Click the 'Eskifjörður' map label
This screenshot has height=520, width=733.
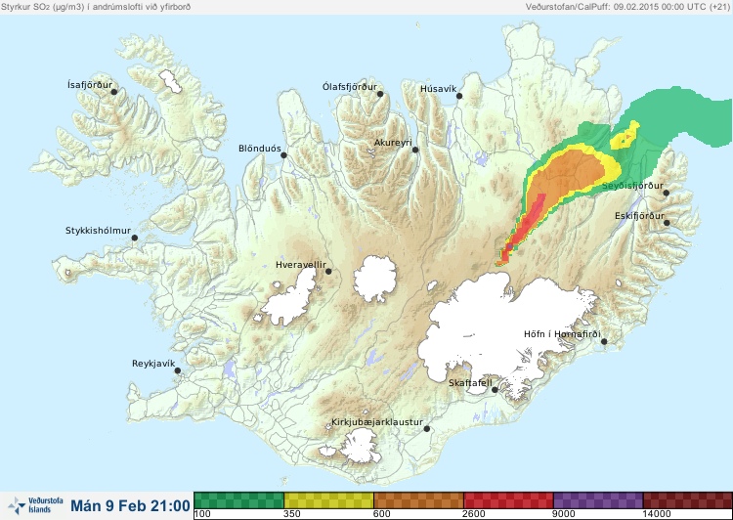tap(639, 216)
